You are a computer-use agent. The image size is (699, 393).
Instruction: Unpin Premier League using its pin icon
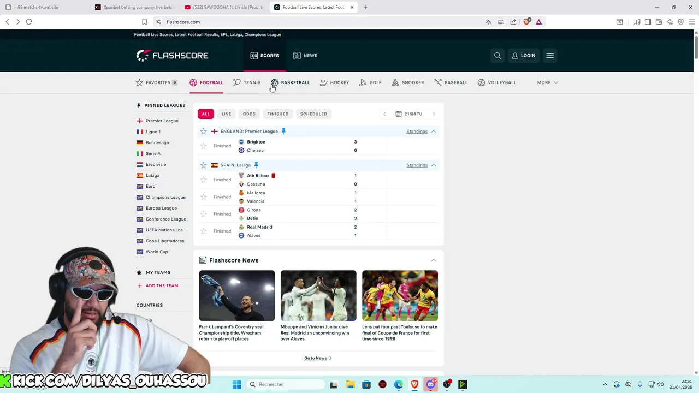(x=283, y=131)
